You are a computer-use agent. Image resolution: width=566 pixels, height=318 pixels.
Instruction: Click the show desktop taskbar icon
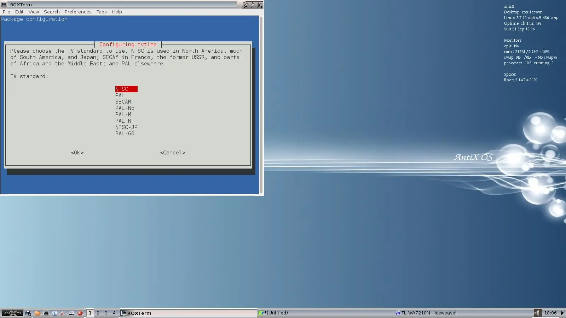(x=28, y=313)
